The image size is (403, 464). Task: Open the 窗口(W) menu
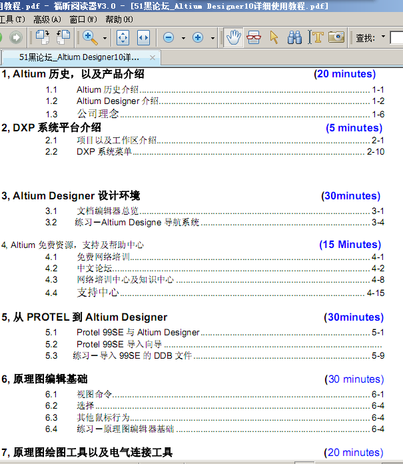click(x=83, y=19)
